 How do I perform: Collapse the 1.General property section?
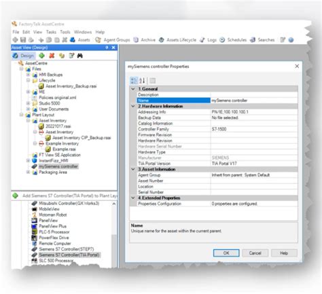pos(133,89)
